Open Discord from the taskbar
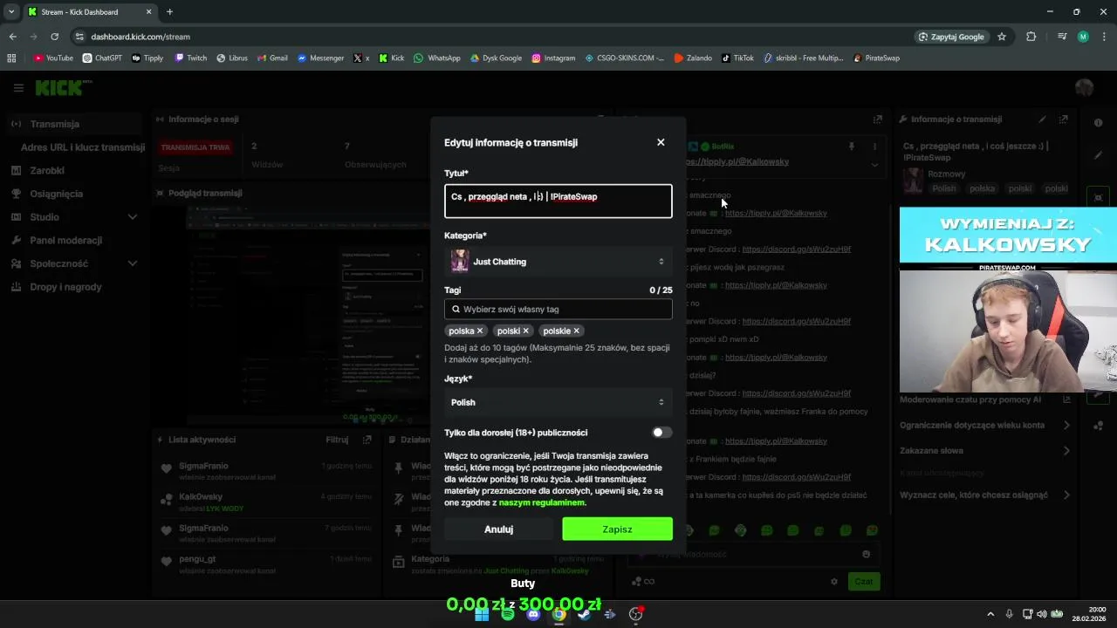 [533, 614]
